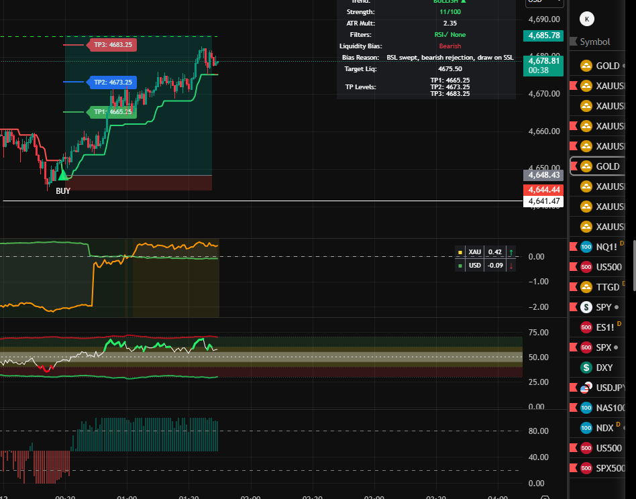Toggle the red flag beside NQ1!
Image resolution: width=636 pixels, height=499 pixels.
pos(573,247)
